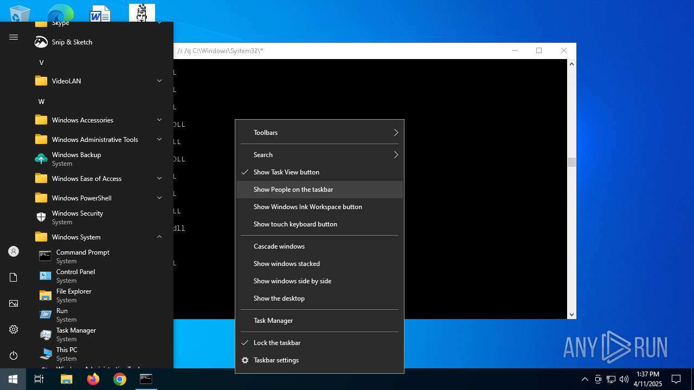Viewport: 694px width, 390px height.
Task: Choose Cascade windows
Action: pyautogui.click(x=320, y=246)
